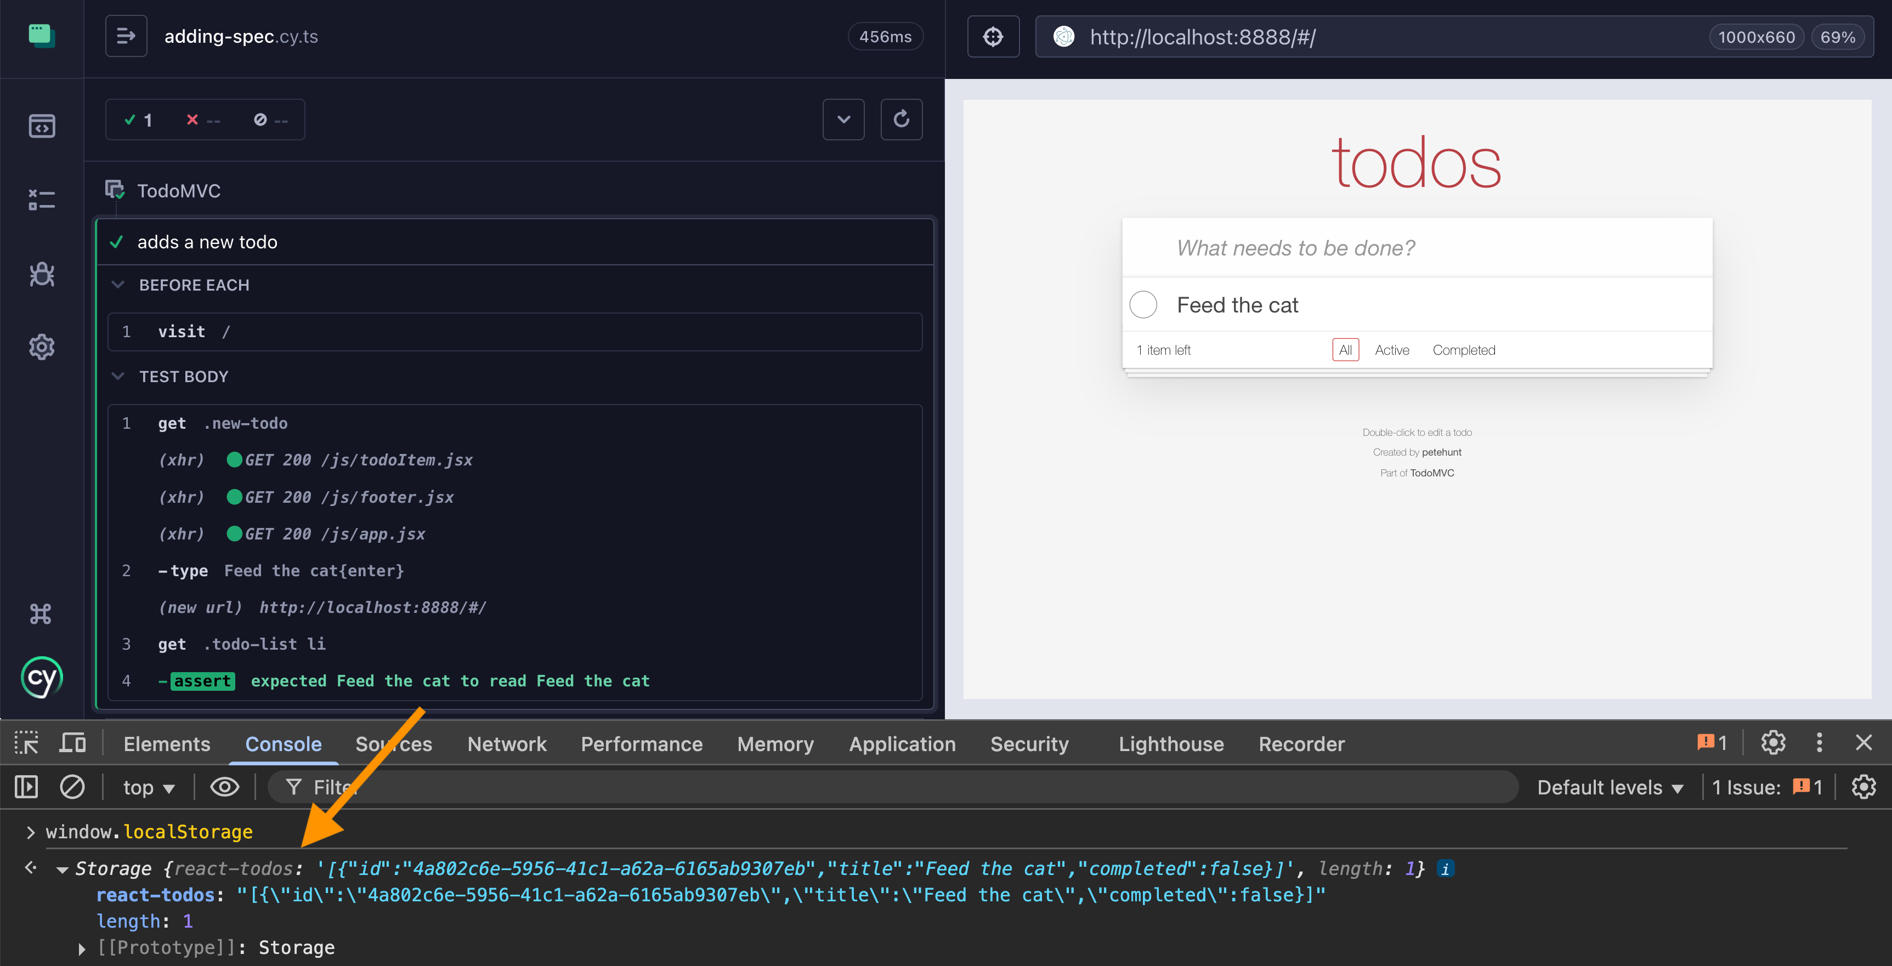
Task: Expand the [[Prototype]] Storage entry
Action: pos(82,948)
